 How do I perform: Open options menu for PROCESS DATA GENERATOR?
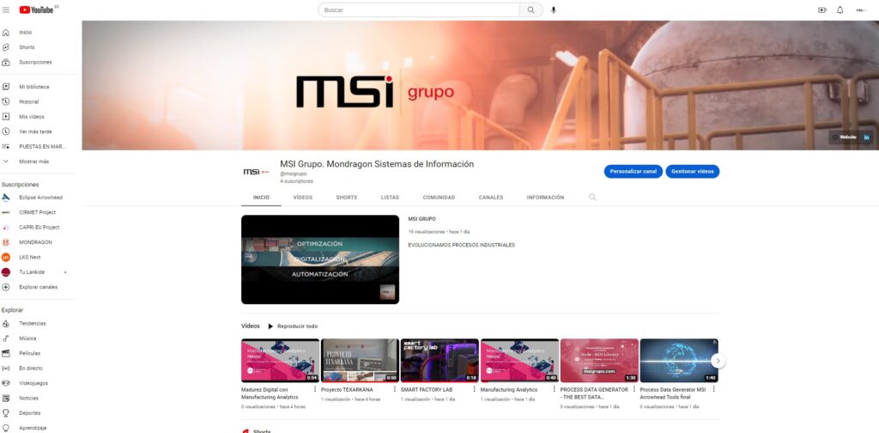point(634,389)
